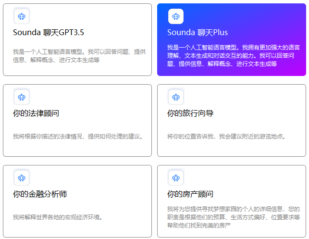Viewport: 309px width, 239px height.
Task: Open the Sounda 聊天GPT3.5 title
Action: point(49,32)
